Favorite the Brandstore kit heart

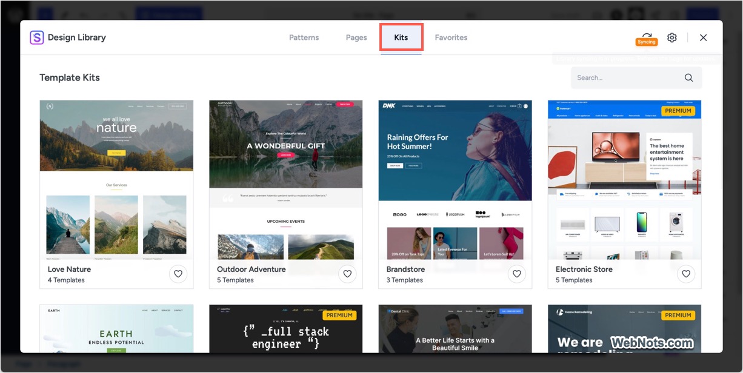pyautogui.click(x=516, y=274)
